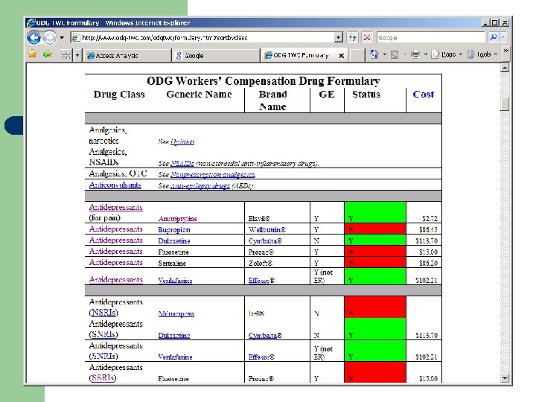Screen dimensions: 536x402
Task: Open the recent pages dropdown next to Forward
Action: pyautogui.click(x=62, y=38)
